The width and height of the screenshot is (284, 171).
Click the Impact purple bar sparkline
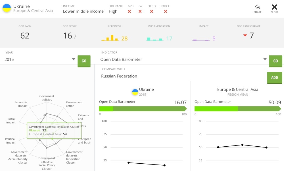(201, 40)
